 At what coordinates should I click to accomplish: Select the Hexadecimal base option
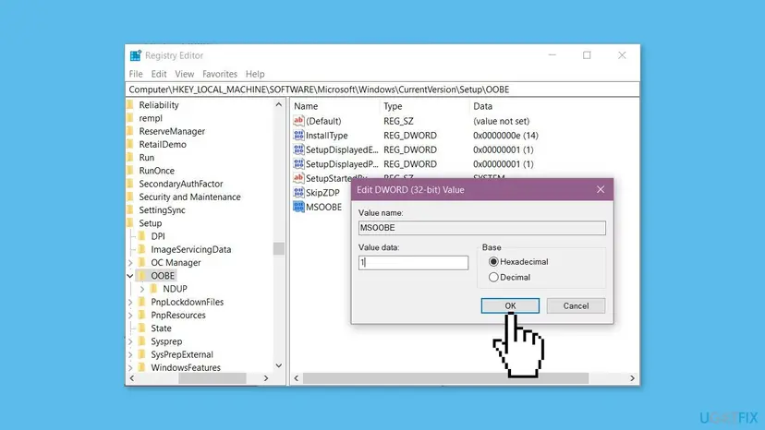click(x=493, y=262)
